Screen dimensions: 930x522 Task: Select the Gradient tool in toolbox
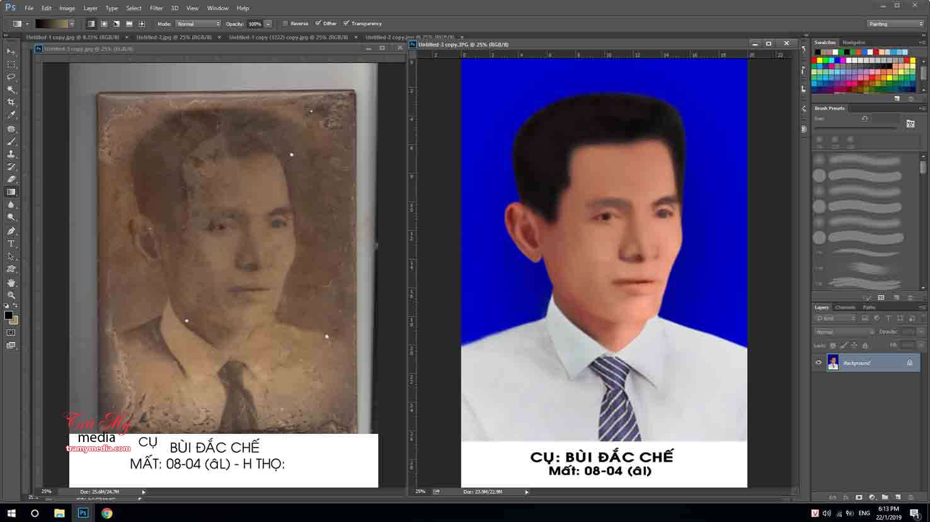(11, 192)
